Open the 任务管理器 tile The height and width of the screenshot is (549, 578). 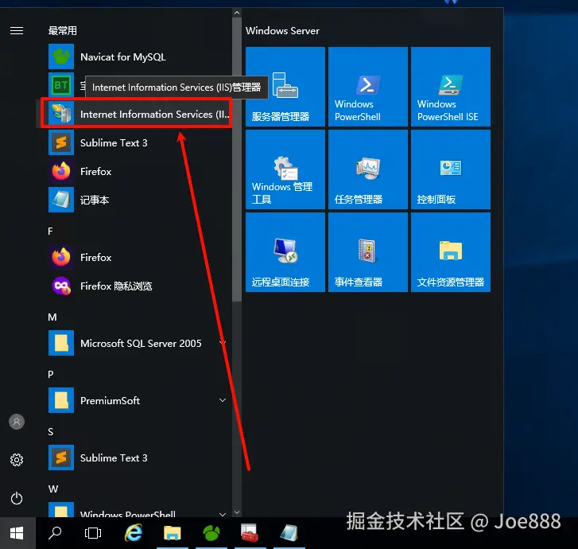pyautogui.click(x=368, y=169)
